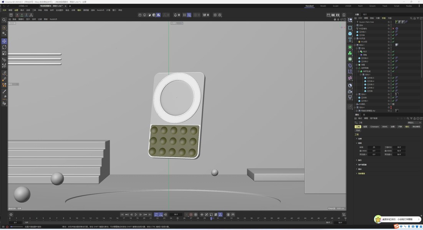Viewport: 423px width, 230px height.
Task: Click current frame field showing 30 F
Action: (176, 215)
